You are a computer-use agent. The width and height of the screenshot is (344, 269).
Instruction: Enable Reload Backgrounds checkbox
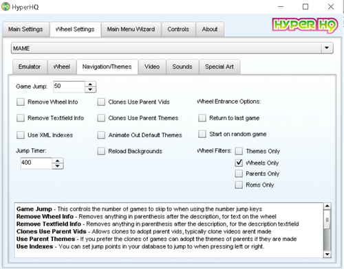101,151
